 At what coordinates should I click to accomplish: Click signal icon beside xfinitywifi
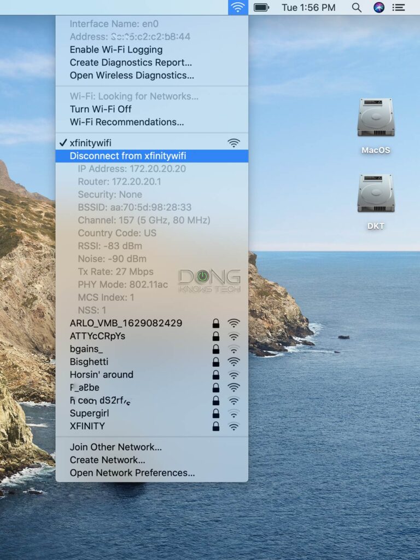tap(234, 143)
